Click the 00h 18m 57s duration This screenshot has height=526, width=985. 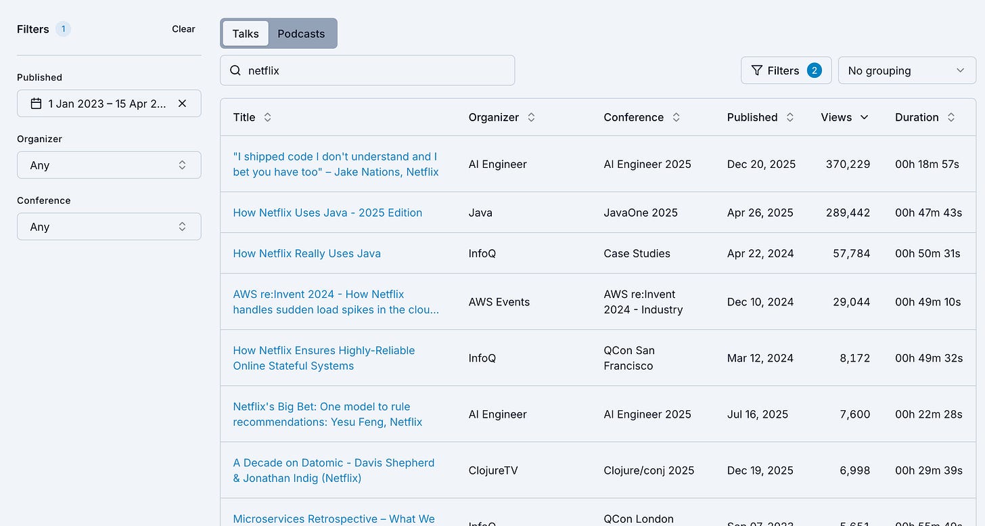[x=927, y=164]
